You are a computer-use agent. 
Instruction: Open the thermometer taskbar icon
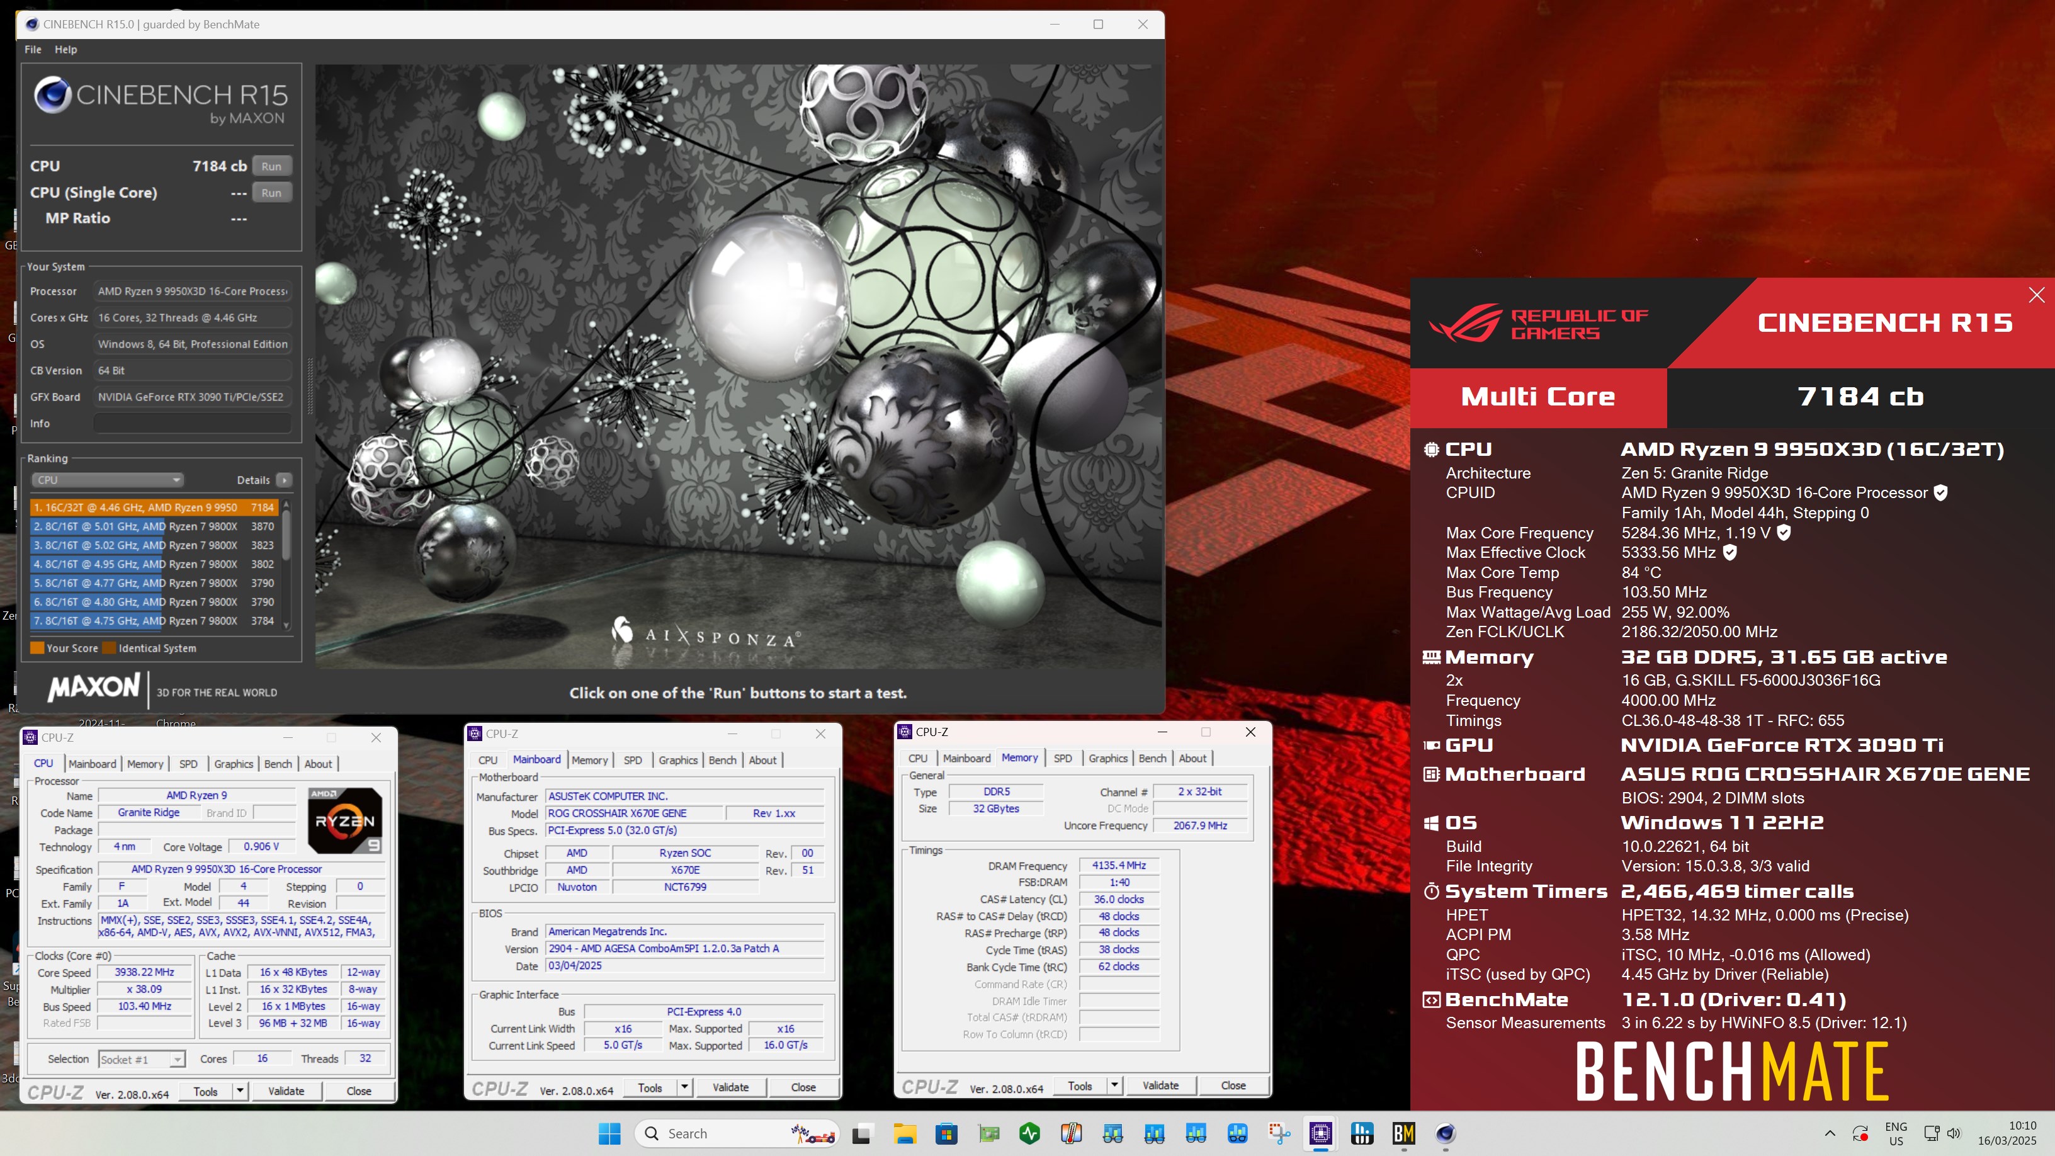[x=1072, y=1133]
